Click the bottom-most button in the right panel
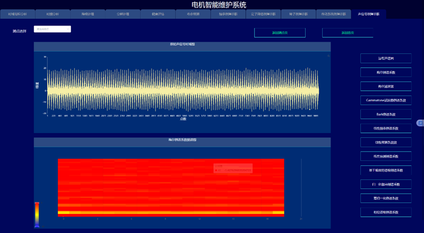The height and width of the screenshot is (233, 424). pyautogui.click(x=386, y=212)
